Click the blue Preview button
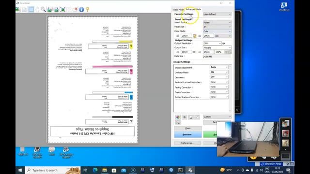 tap(188, 134)
